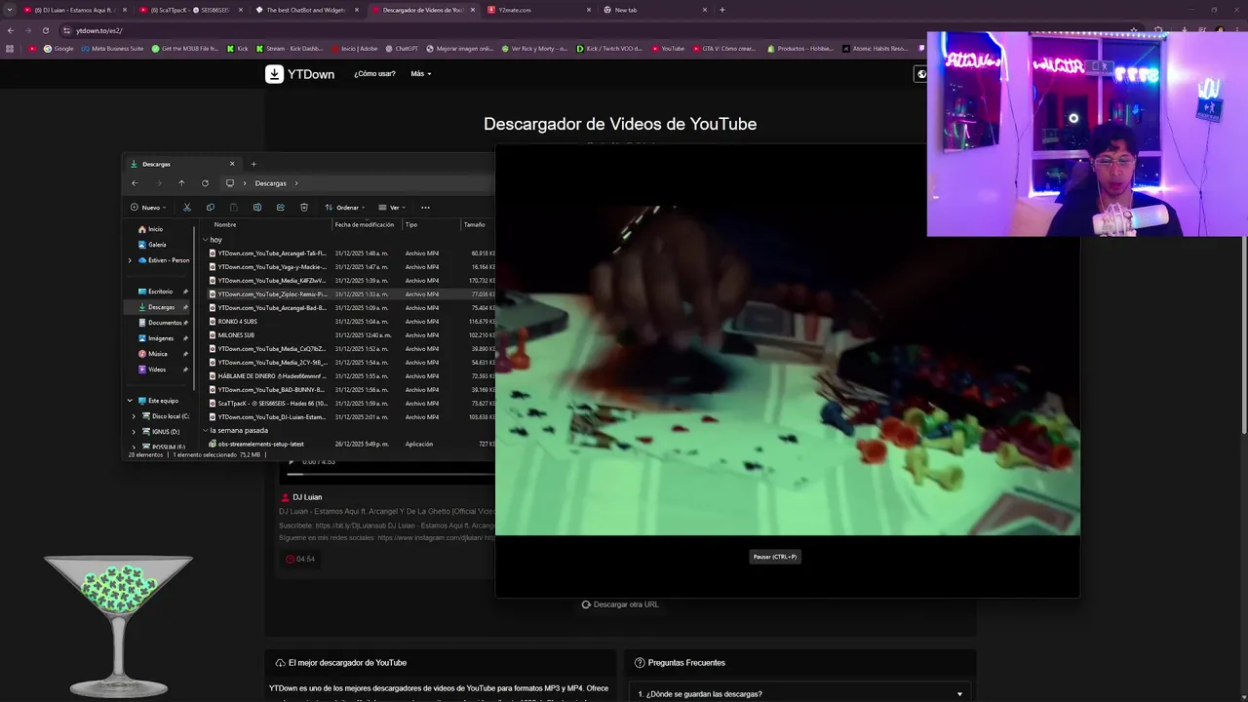Open the Kick bookmark

click(238, 48)
